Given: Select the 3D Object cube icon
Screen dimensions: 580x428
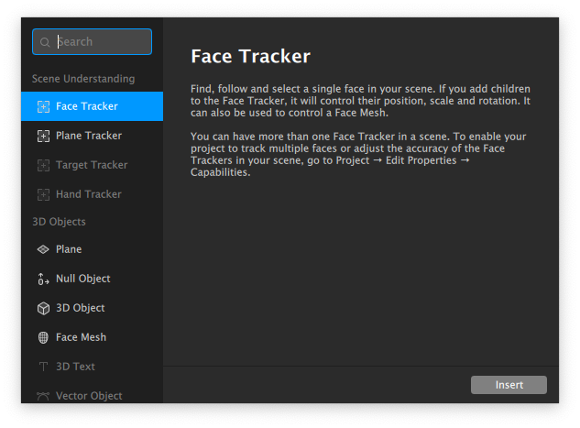Looking at the screenshot, I should coord(43,308).
